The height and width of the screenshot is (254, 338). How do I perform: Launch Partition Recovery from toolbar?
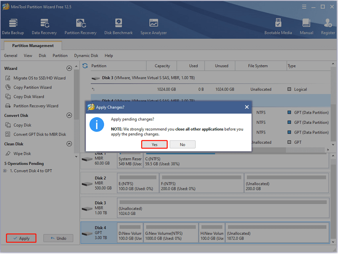[x=81, y=27]
